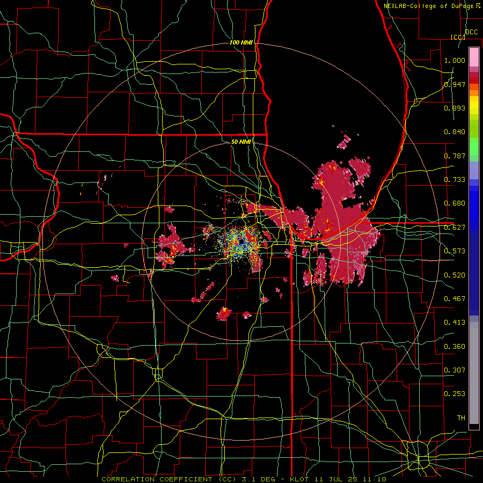The image size is (483, 483).
Task: Select the 0.893 scale value
Action: [x=455, y=108]
